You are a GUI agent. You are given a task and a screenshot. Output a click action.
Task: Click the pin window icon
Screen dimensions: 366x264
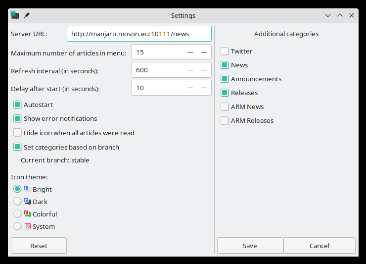(27, 15)
